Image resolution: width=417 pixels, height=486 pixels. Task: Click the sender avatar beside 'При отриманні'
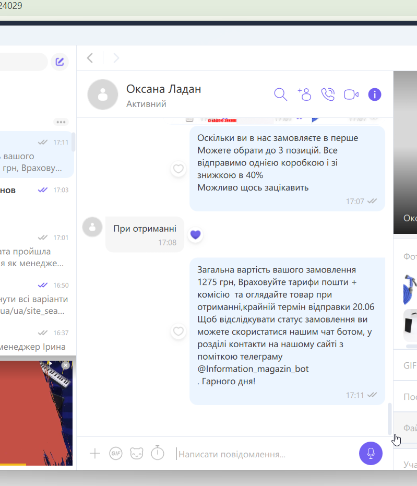92,227
